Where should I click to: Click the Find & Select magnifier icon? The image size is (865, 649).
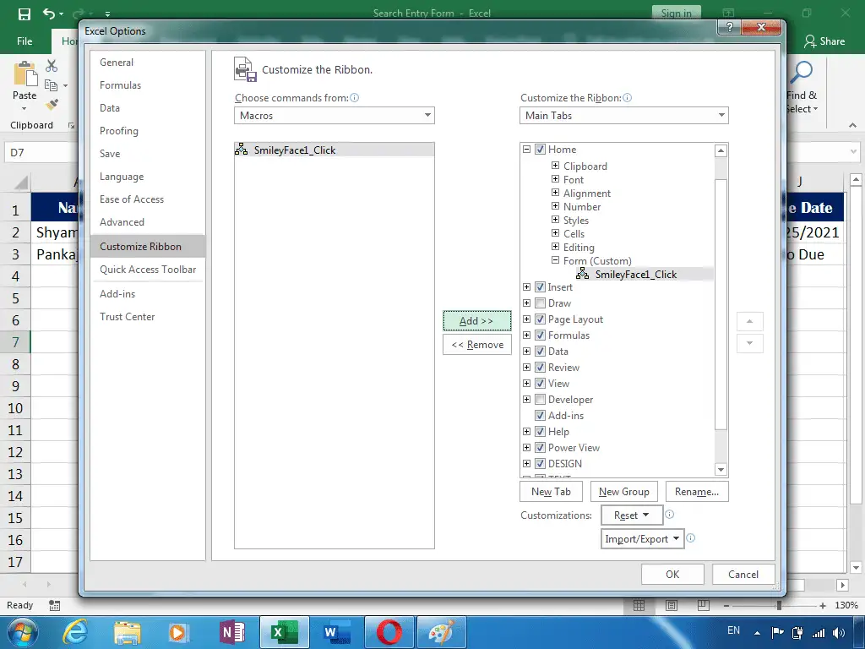point(802,73)
